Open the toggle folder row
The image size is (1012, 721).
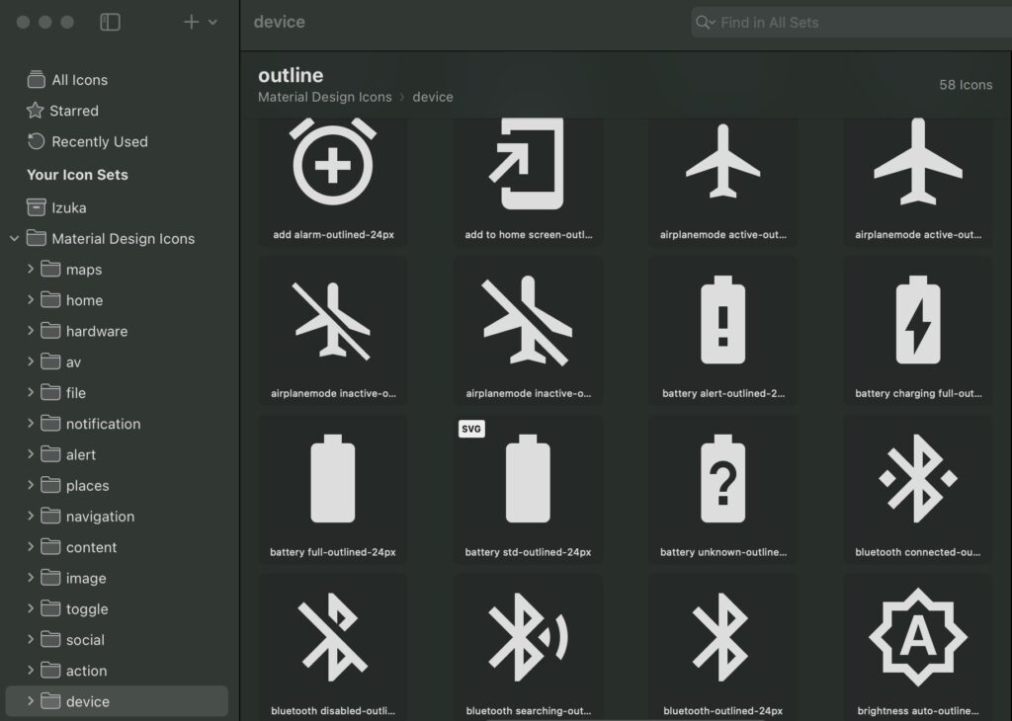pyautogui.click(x=117, y=608)
